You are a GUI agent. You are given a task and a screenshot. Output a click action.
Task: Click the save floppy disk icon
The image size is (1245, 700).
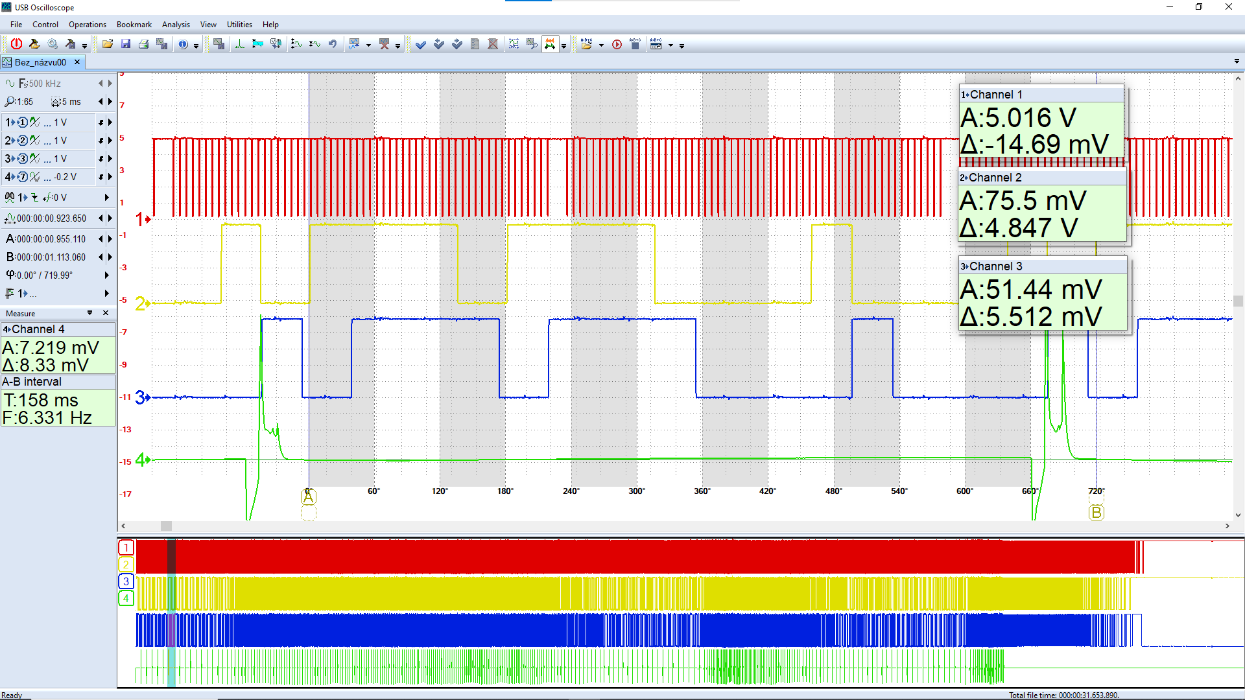pos(126,44)
